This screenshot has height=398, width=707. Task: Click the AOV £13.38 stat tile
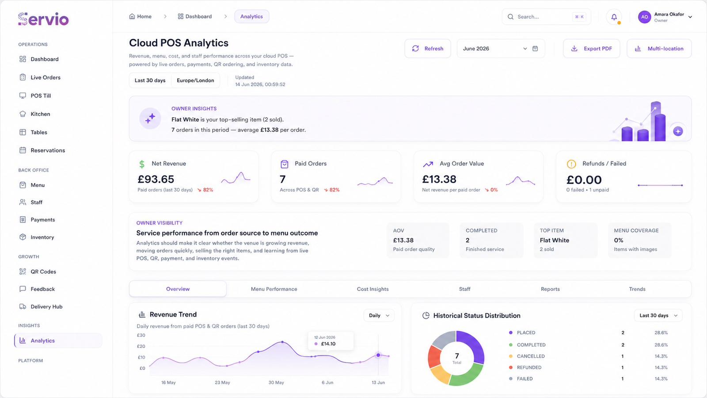click(x=418, y=240)
